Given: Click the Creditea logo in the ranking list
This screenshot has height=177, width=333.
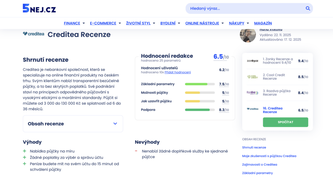Looking at the screenshot, I should [252, 109].
